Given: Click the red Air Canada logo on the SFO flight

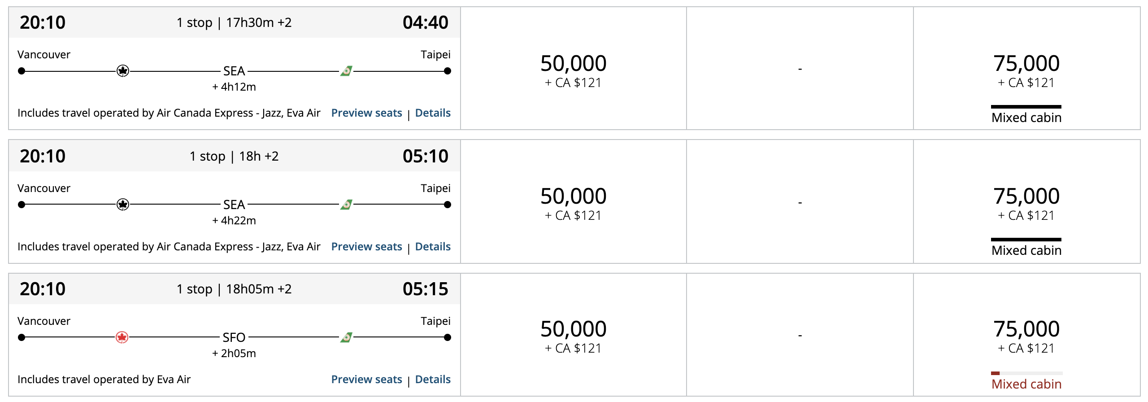Looking at the screenshot, I should (x=122, y=337).
